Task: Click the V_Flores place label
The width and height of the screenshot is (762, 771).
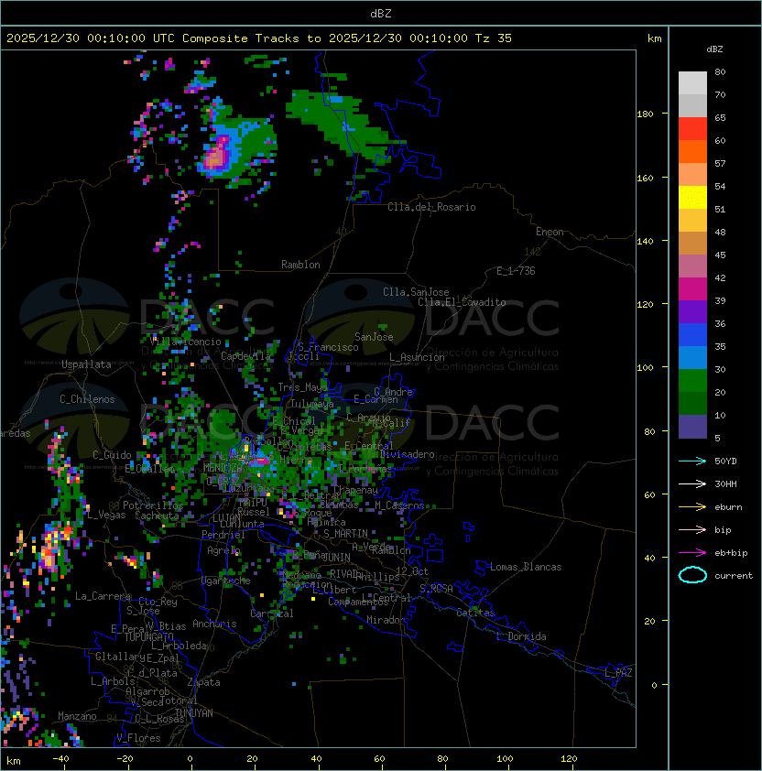Action: tap(138, 738)
